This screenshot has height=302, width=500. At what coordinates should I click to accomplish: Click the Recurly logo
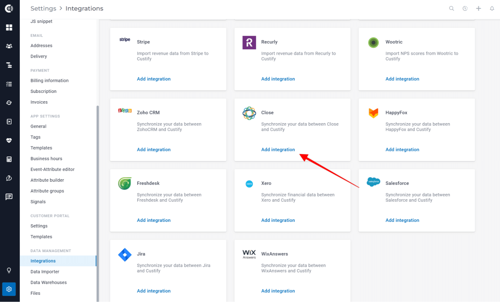coord(249,42)
